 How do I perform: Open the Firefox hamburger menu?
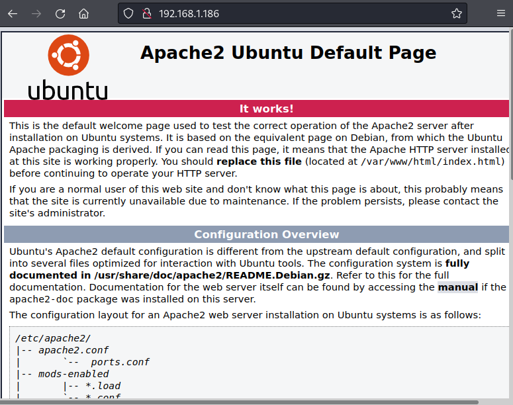(x=501, y=13)
